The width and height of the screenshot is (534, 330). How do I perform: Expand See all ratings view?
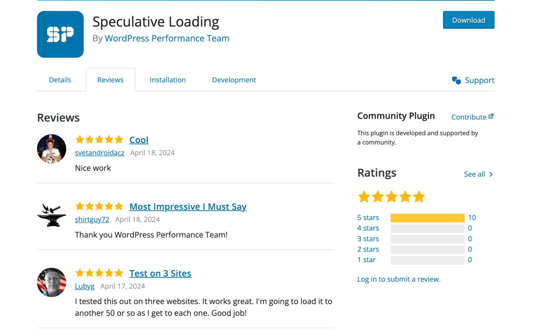click(x=478, y=174)
